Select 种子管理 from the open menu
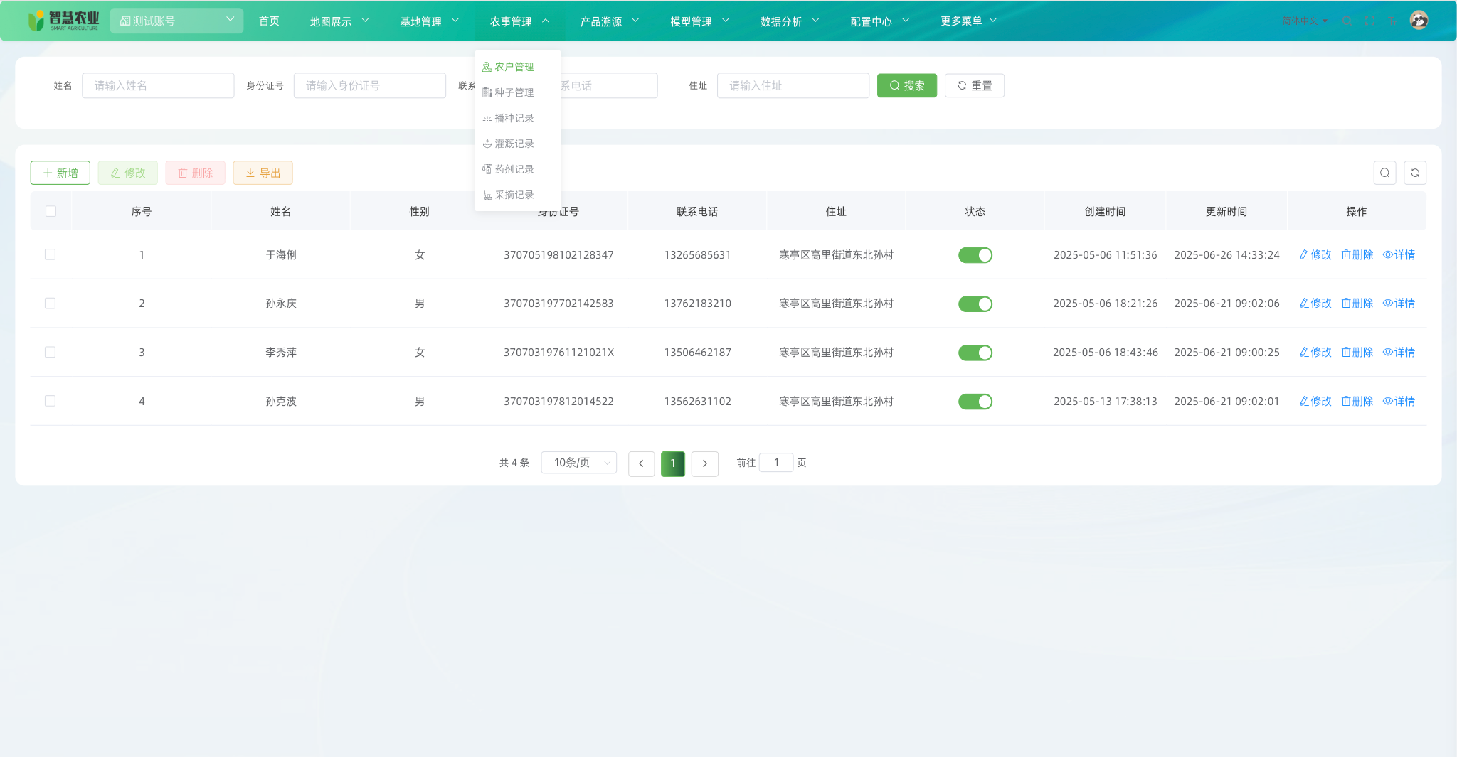This screenshot has width=1457, height=757. coord(514,92)
